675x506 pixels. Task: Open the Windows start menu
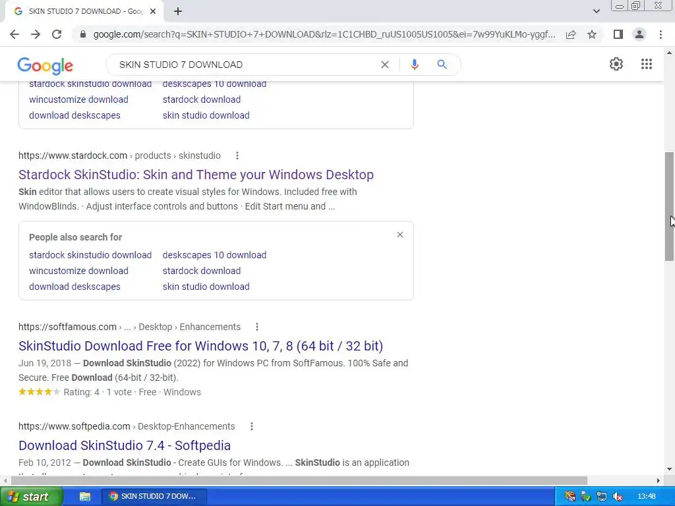pyautogui.click(x=31, y=497)
